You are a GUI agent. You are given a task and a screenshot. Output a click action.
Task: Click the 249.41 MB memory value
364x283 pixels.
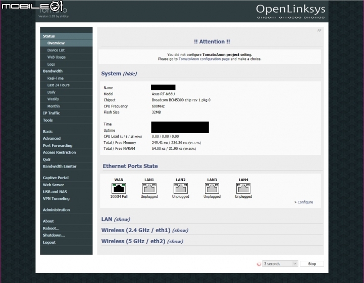[x=160, y=143]
